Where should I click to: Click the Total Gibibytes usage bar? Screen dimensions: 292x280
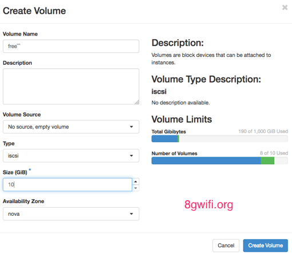pos(220,139)
